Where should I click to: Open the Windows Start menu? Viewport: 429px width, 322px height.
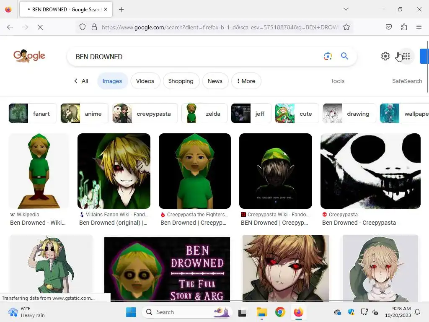pos(131,312)
